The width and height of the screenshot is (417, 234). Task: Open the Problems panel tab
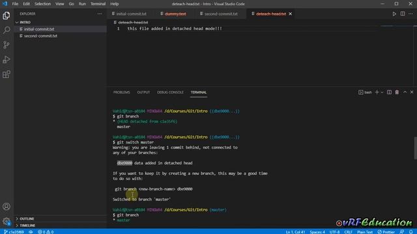[x=122, y=92]
